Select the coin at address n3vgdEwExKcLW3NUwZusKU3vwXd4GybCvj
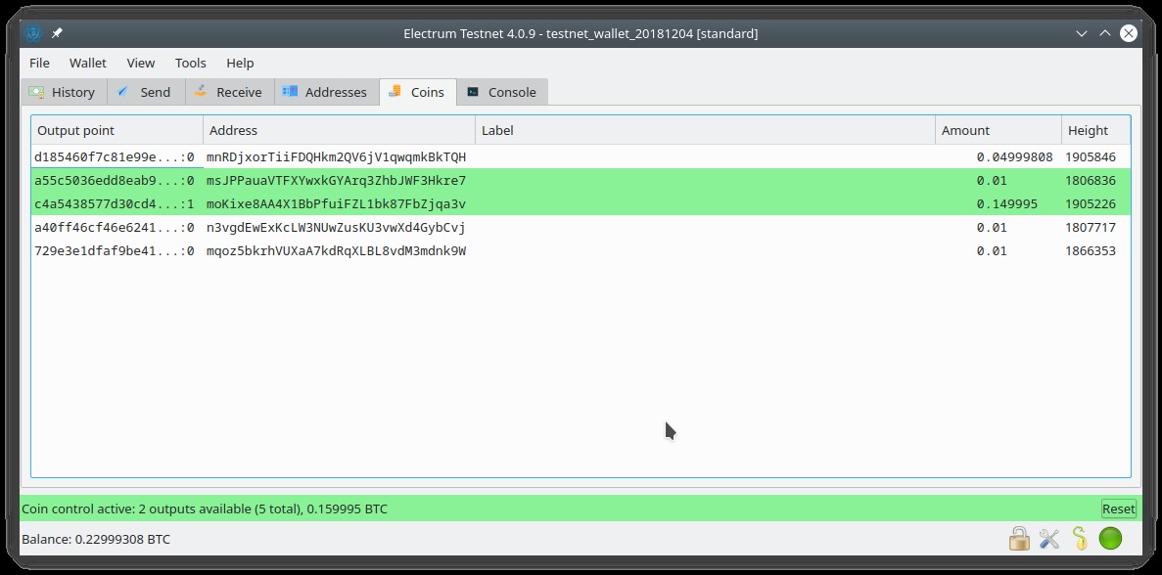Viewport: 1162px width, 575px height. [581, 227]
